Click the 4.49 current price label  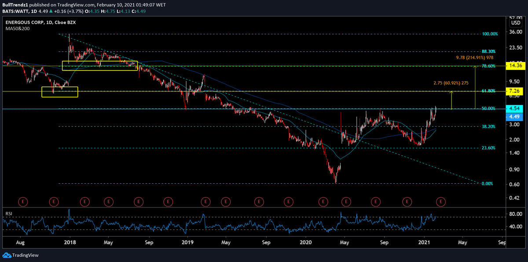pos(514,116)
